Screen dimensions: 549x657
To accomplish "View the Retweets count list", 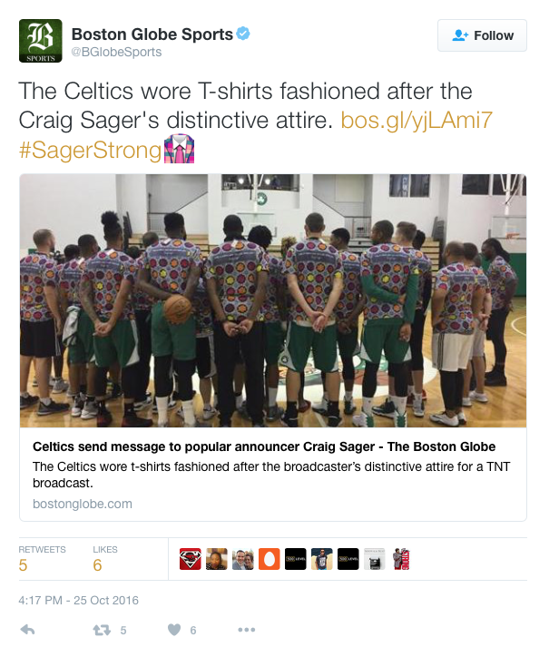I will tap(42, 559).
